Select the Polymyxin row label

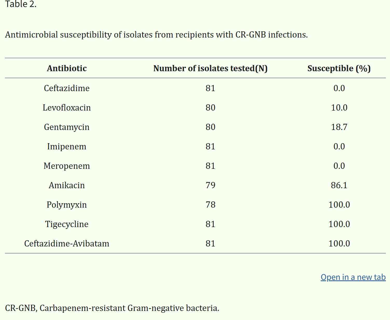(x=67, y=205)
